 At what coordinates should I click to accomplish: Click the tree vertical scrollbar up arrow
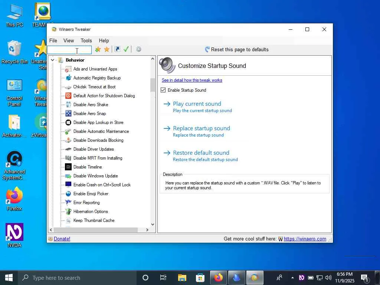[153, 59]
